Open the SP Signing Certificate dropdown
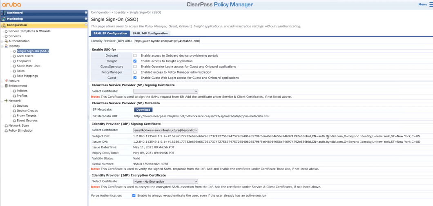This screenshot has height=206, width=433. [x=165, y=91]
